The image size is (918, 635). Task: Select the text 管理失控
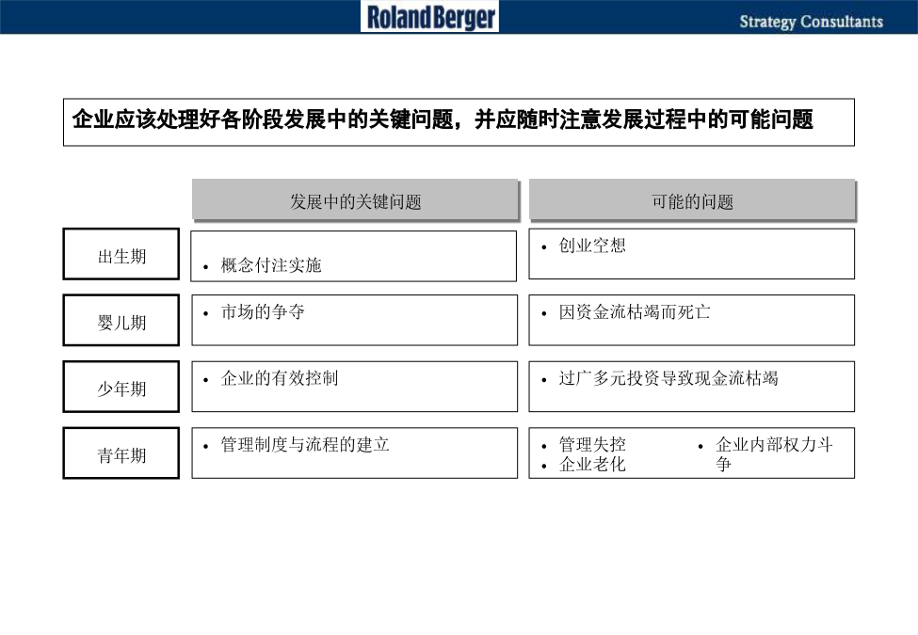pyautogui.click(x=592, y=444)
